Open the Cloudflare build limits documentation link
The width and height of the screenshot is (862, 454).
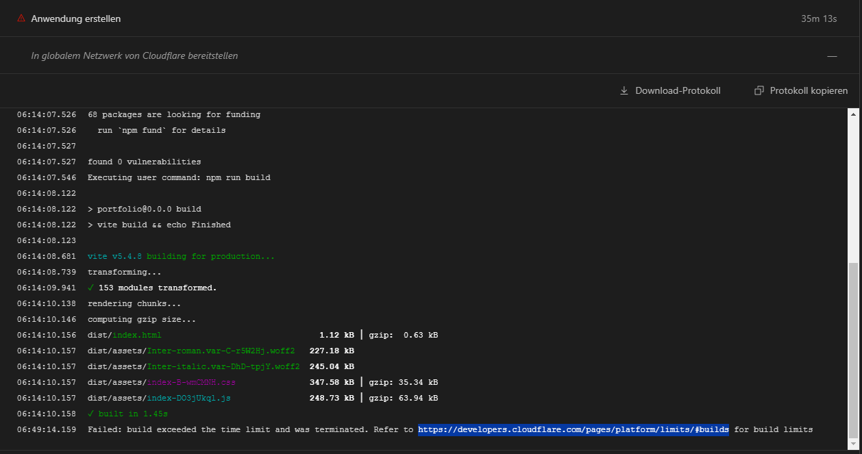click(x=572, y=429)
